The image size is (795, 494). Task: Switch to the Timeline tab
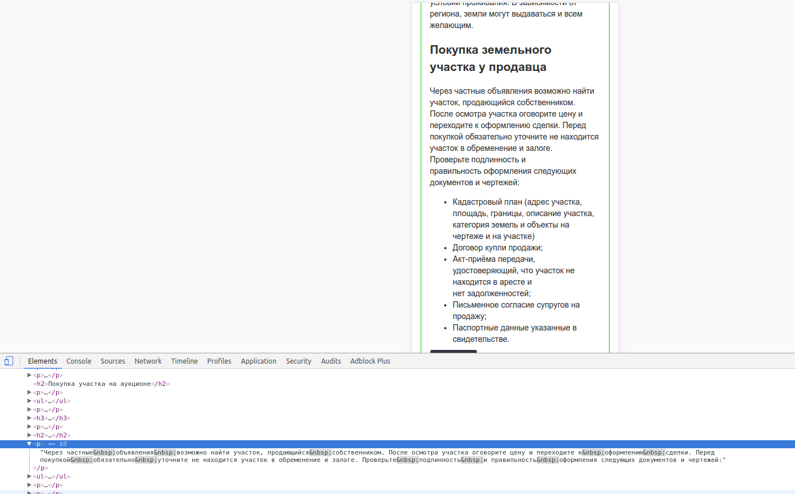pos(184,361)
